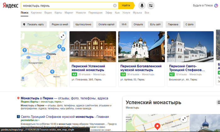The image size is (220, 132).
Task: Enable the 'Круглосуточно' filter chip
Action: [83, 25]
